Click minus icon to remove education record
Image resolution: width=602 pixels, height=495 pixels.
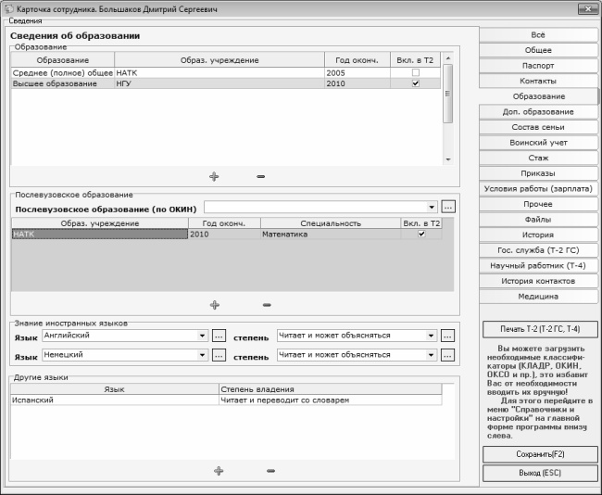click(x=260, y=176)
